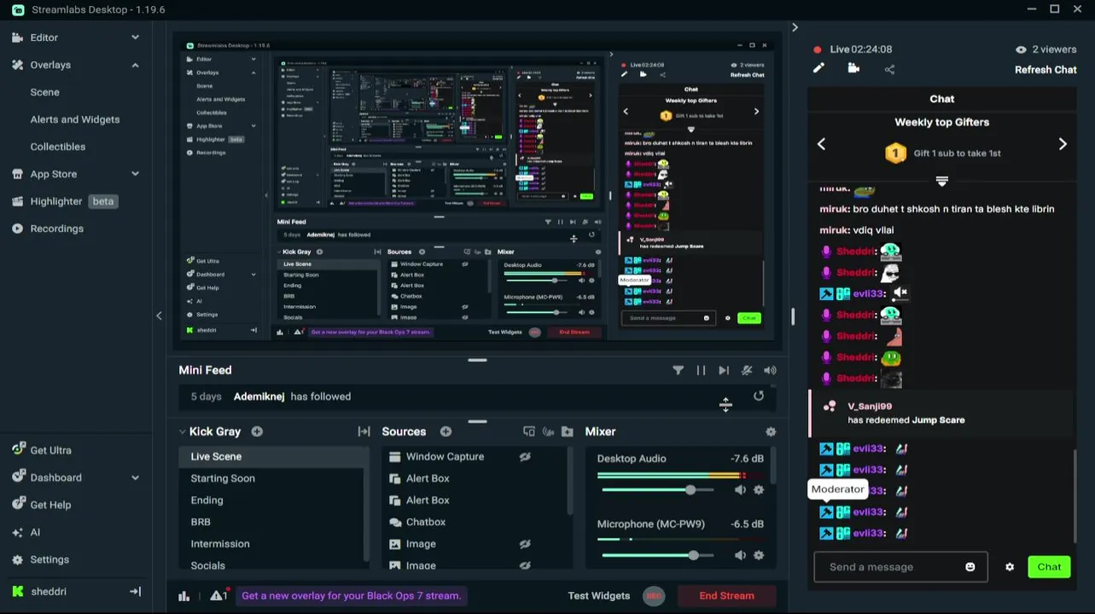Add a new scene next to Kick Gray
Viewport: 1095px width, 614px height.
point(257,432)
